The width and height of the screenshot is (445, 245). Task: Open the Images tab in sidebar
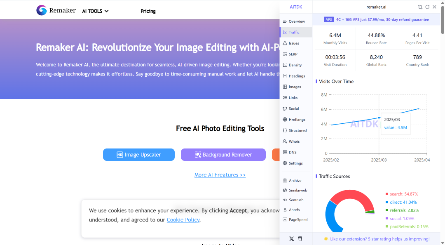point(296,87)
